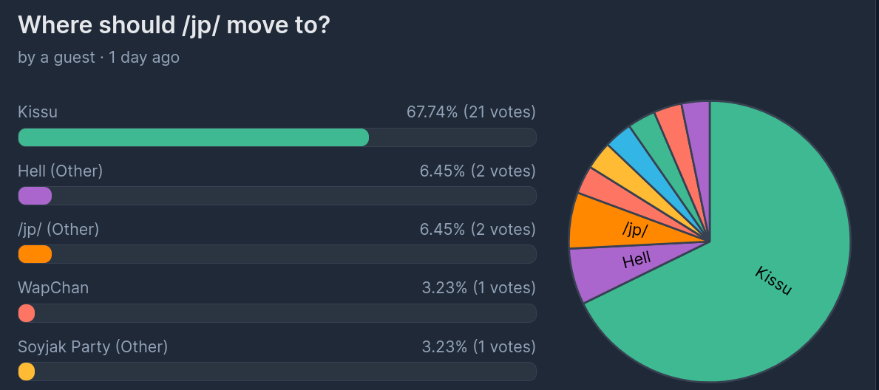Click the orange /jp/ (Other) result bar
879x390 pixels.
(x=35, y=254)
